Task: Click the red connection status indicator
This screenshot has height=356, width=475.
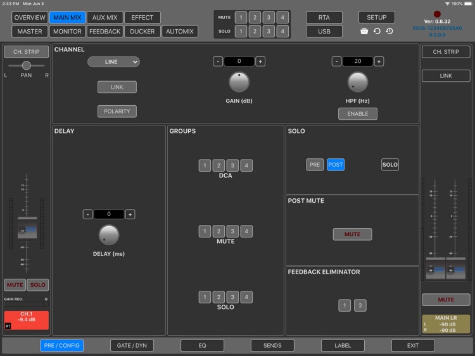Action: click(437, 14)
